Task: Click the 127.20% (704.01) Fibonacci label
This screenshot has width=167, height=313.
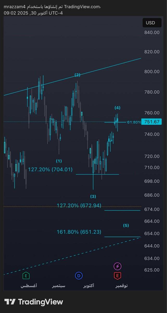Action: tap(50, 170)
